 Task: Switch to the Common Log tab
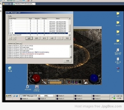(x=11, y=43)
